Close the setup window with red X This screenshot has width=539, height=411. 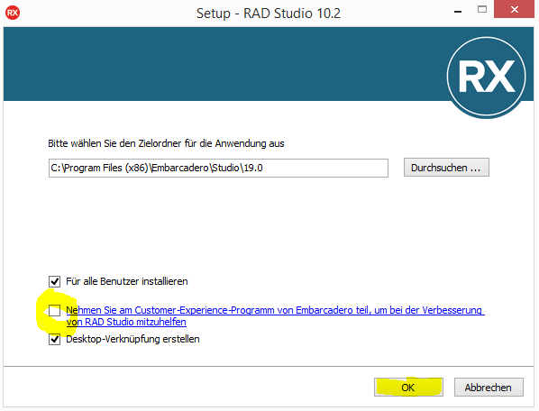point(514,9)
